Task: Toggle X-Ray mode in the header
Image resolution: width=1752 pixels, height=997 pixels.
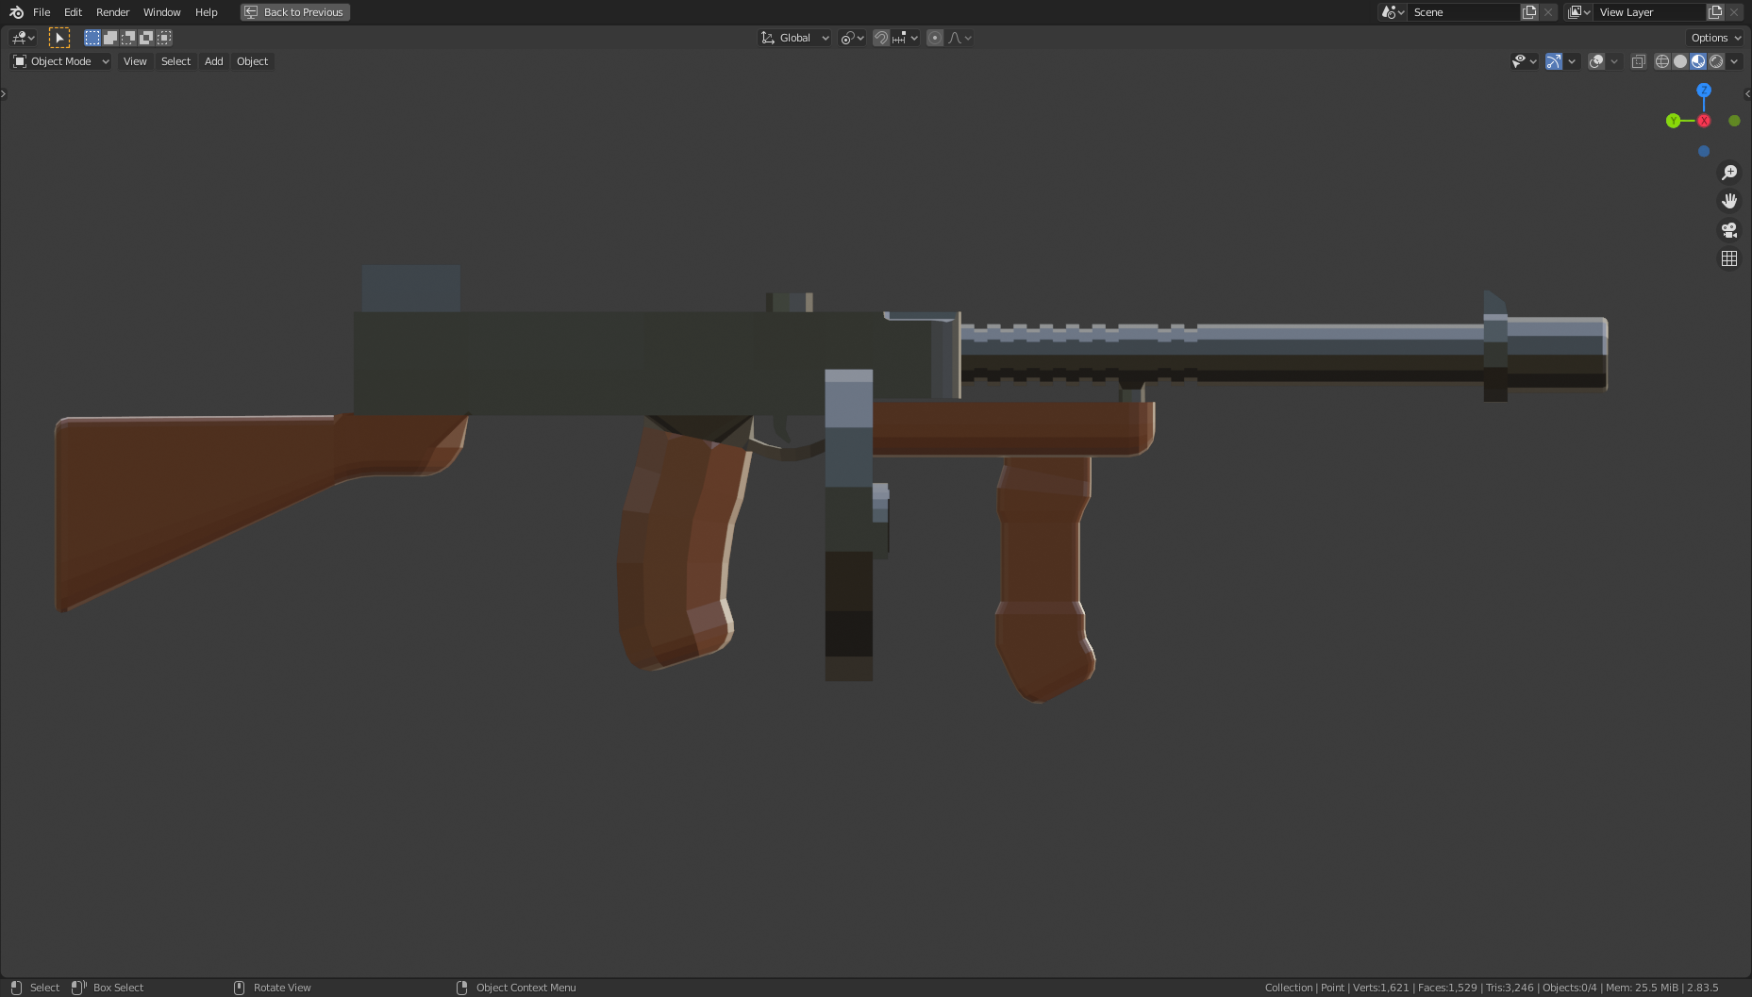Action: [1640, 61]
